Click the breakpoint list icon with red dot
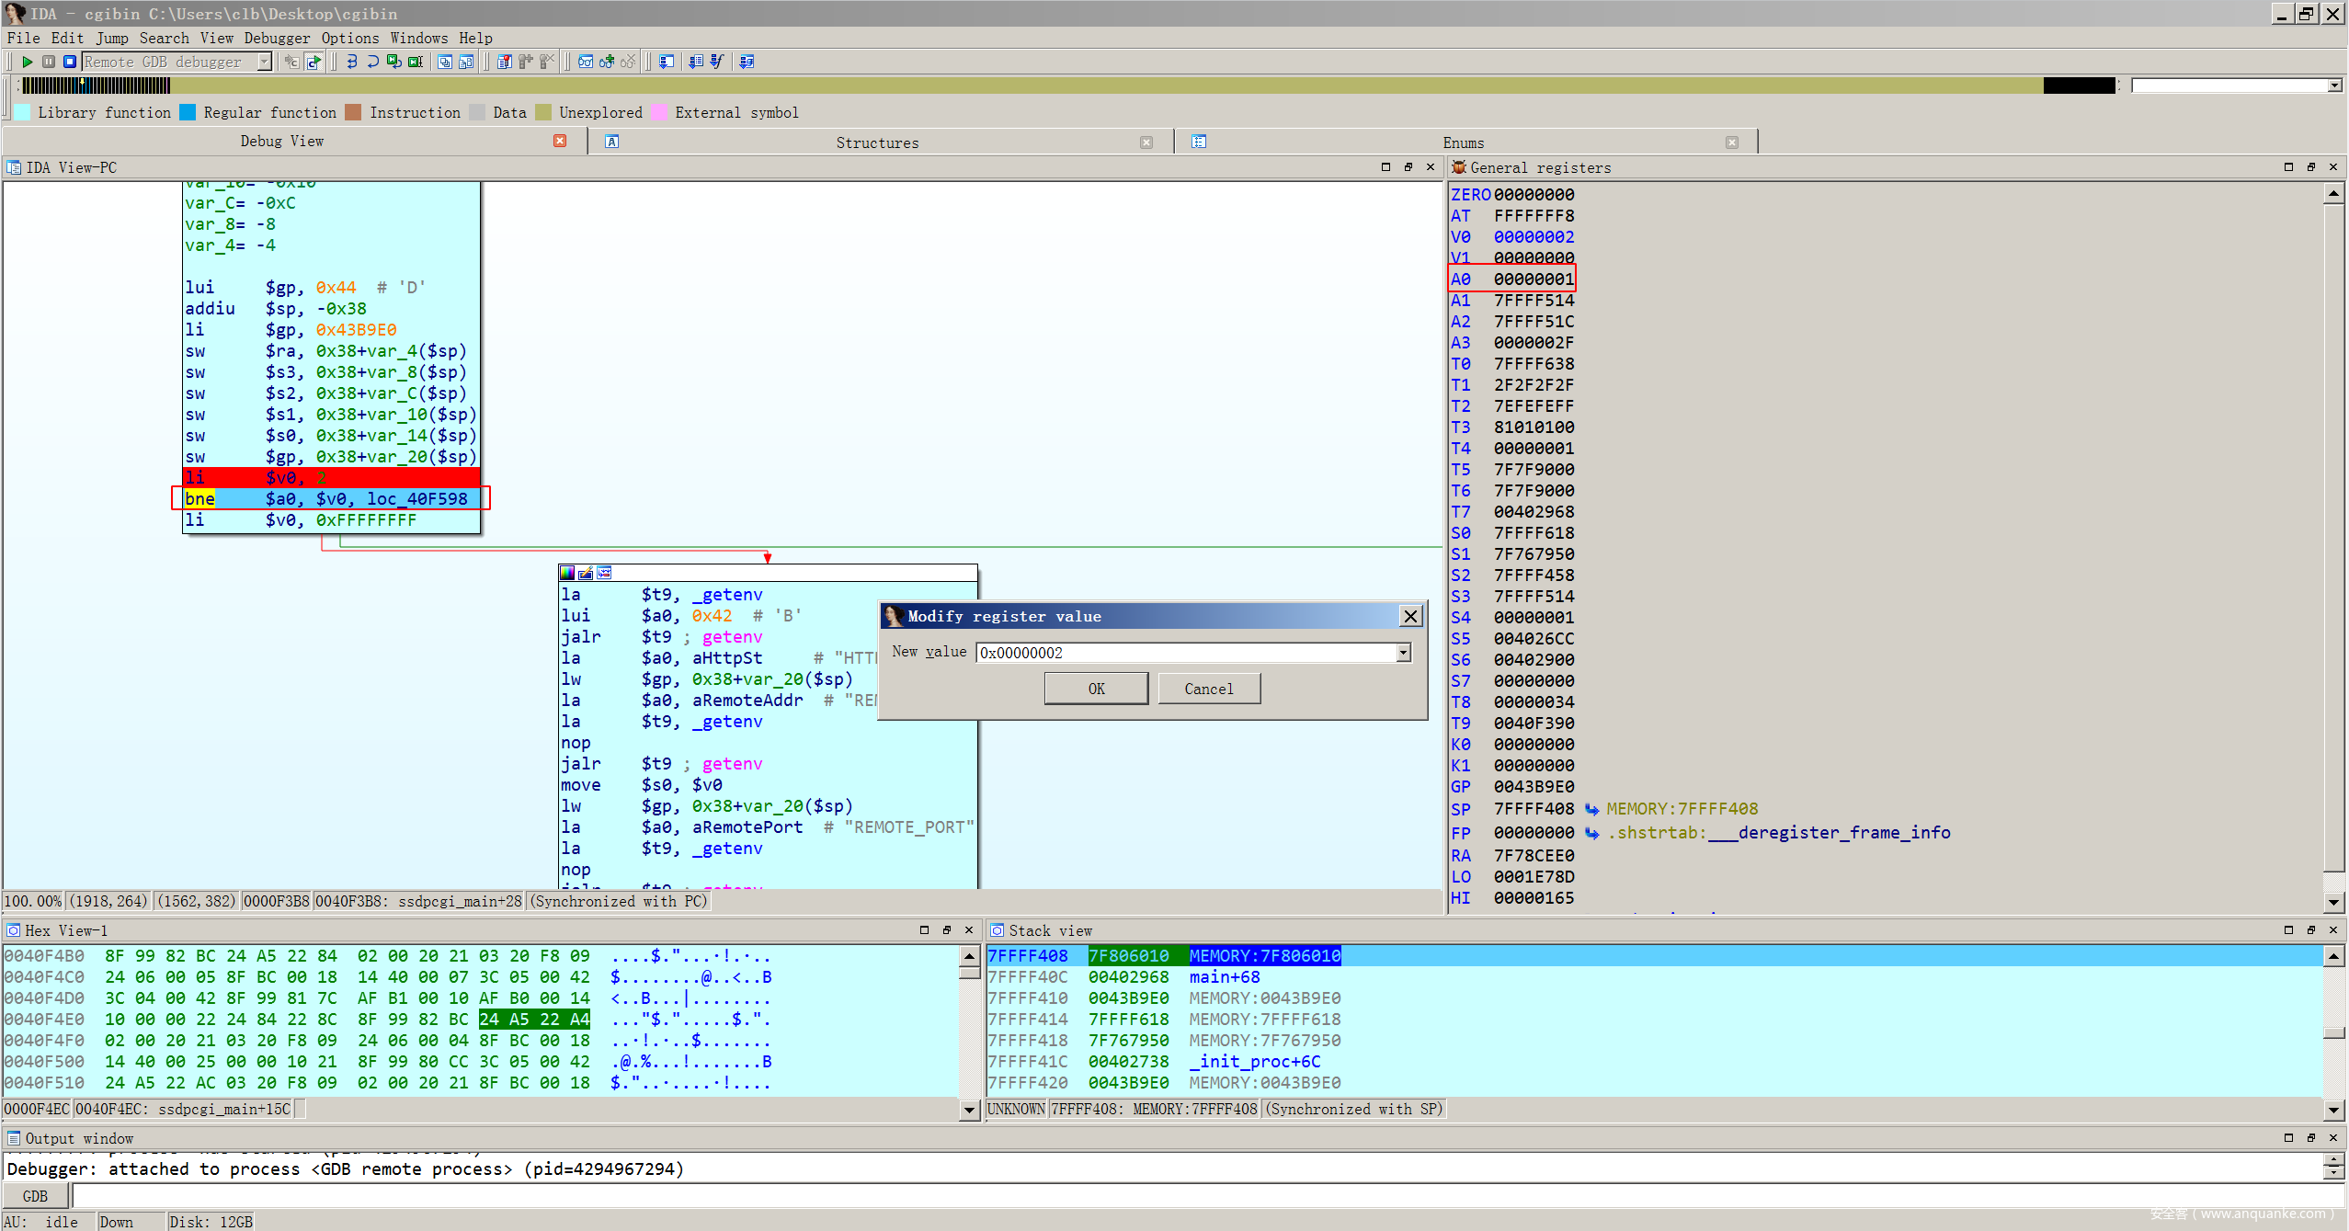 [x=504, y=62]
